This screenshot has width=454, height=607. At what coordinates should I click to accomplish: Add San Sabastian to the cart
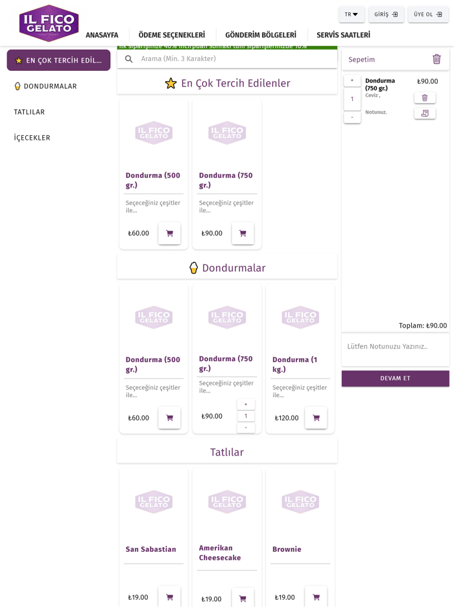coord(169,597)
